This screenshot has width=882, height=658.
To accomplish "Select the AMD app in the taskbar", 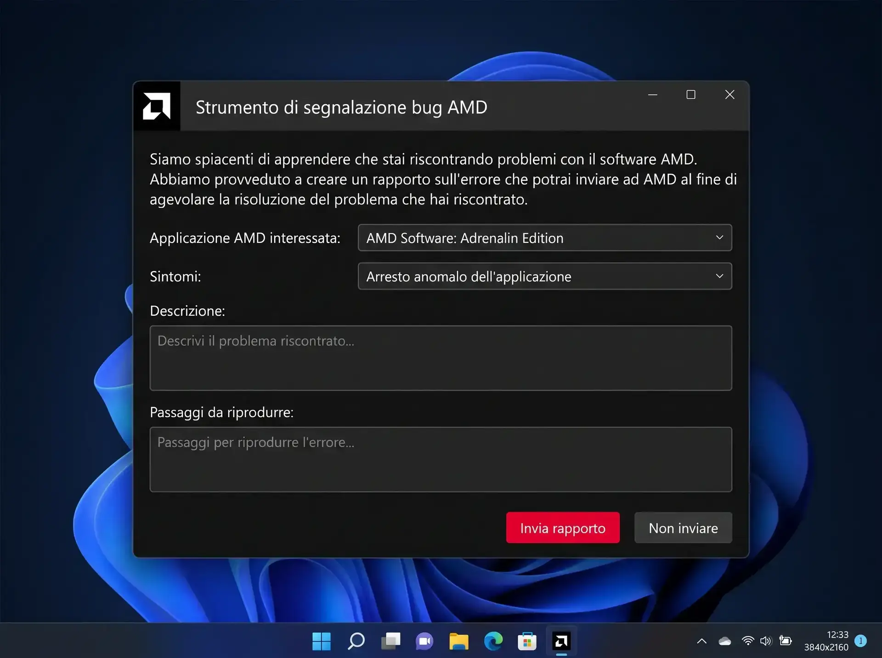I will pos(561,641).
